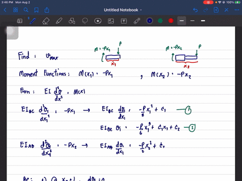Viewport: 242px width, 181px height.
Task: Undo the last stroke
Action: 195,10
